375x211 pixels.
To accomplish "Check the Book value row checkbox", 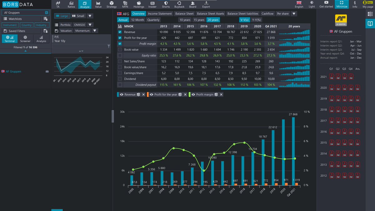I will [x=120, y=50].
